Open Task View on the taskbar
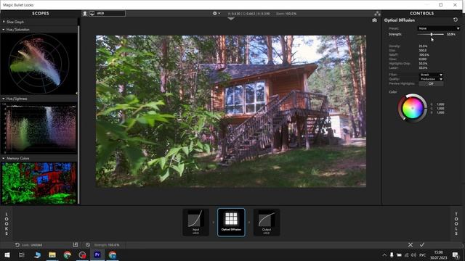The height and width of the screenshot is (261, 465). [x=22, y=254]
